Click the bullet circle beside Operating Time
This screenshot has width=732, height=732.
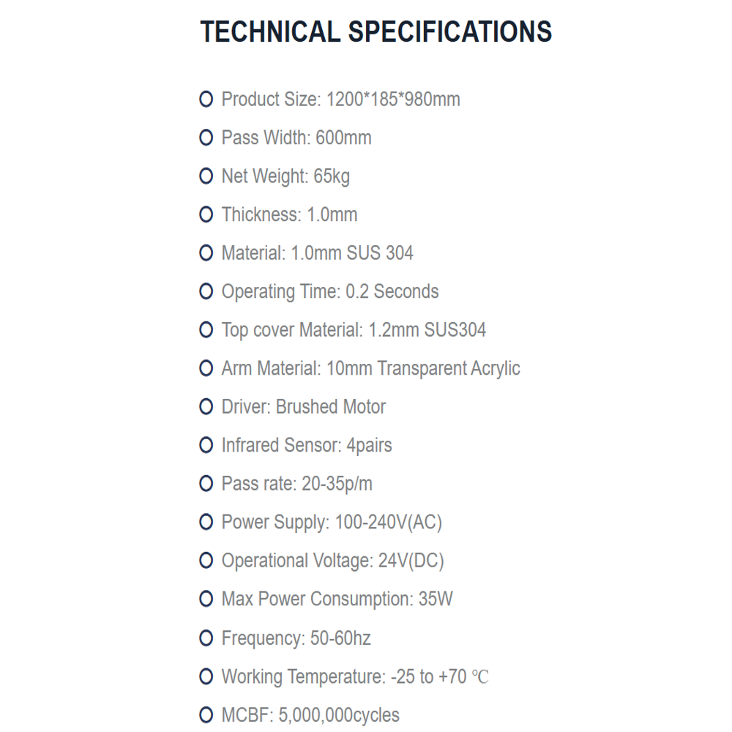pyautogui.click(x=206, y=291)
